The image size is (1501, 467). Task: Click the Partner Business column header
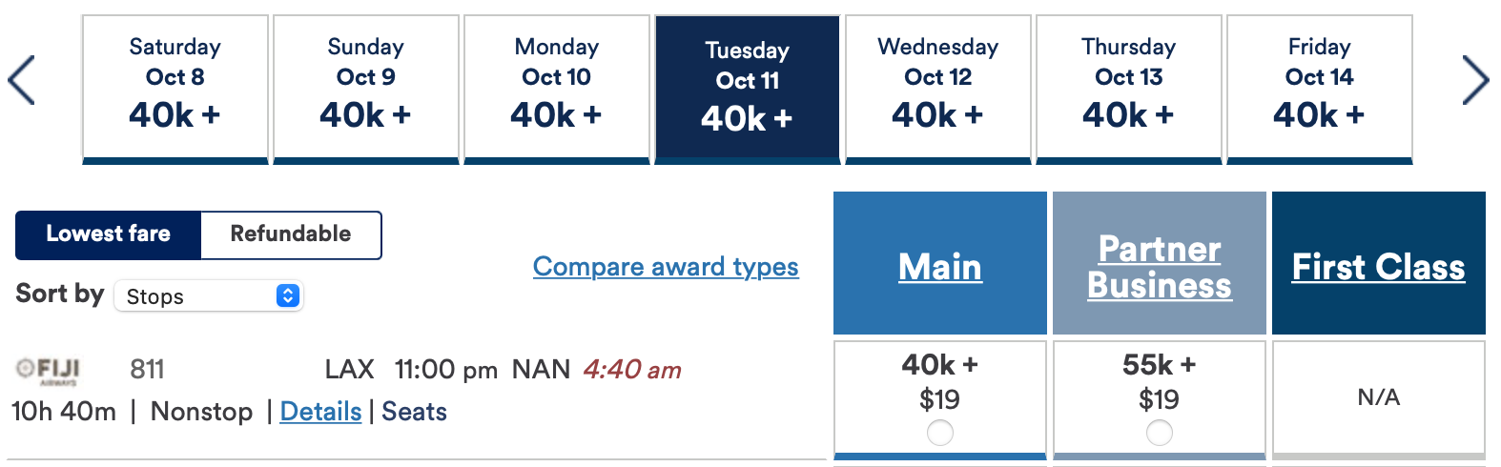(x=1160, y=267)
